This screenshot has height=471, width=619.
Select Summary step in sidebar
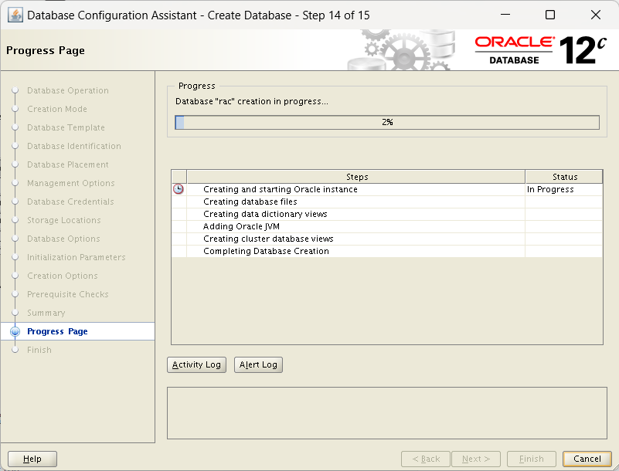click(46, 313)
